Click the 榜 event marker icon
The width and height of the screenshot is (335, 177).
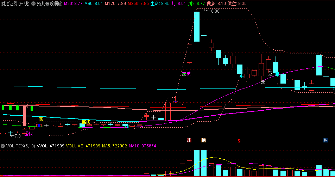pyautogui.click(x=204, y=140)
